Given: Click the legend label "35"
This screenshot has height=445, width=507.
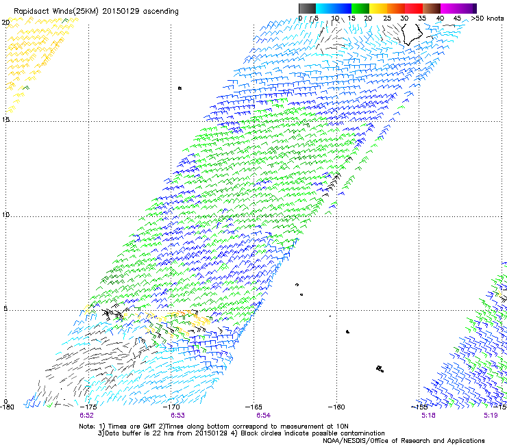Looking at the screenshot, I should pyautogui.click(x=422, y=18).
